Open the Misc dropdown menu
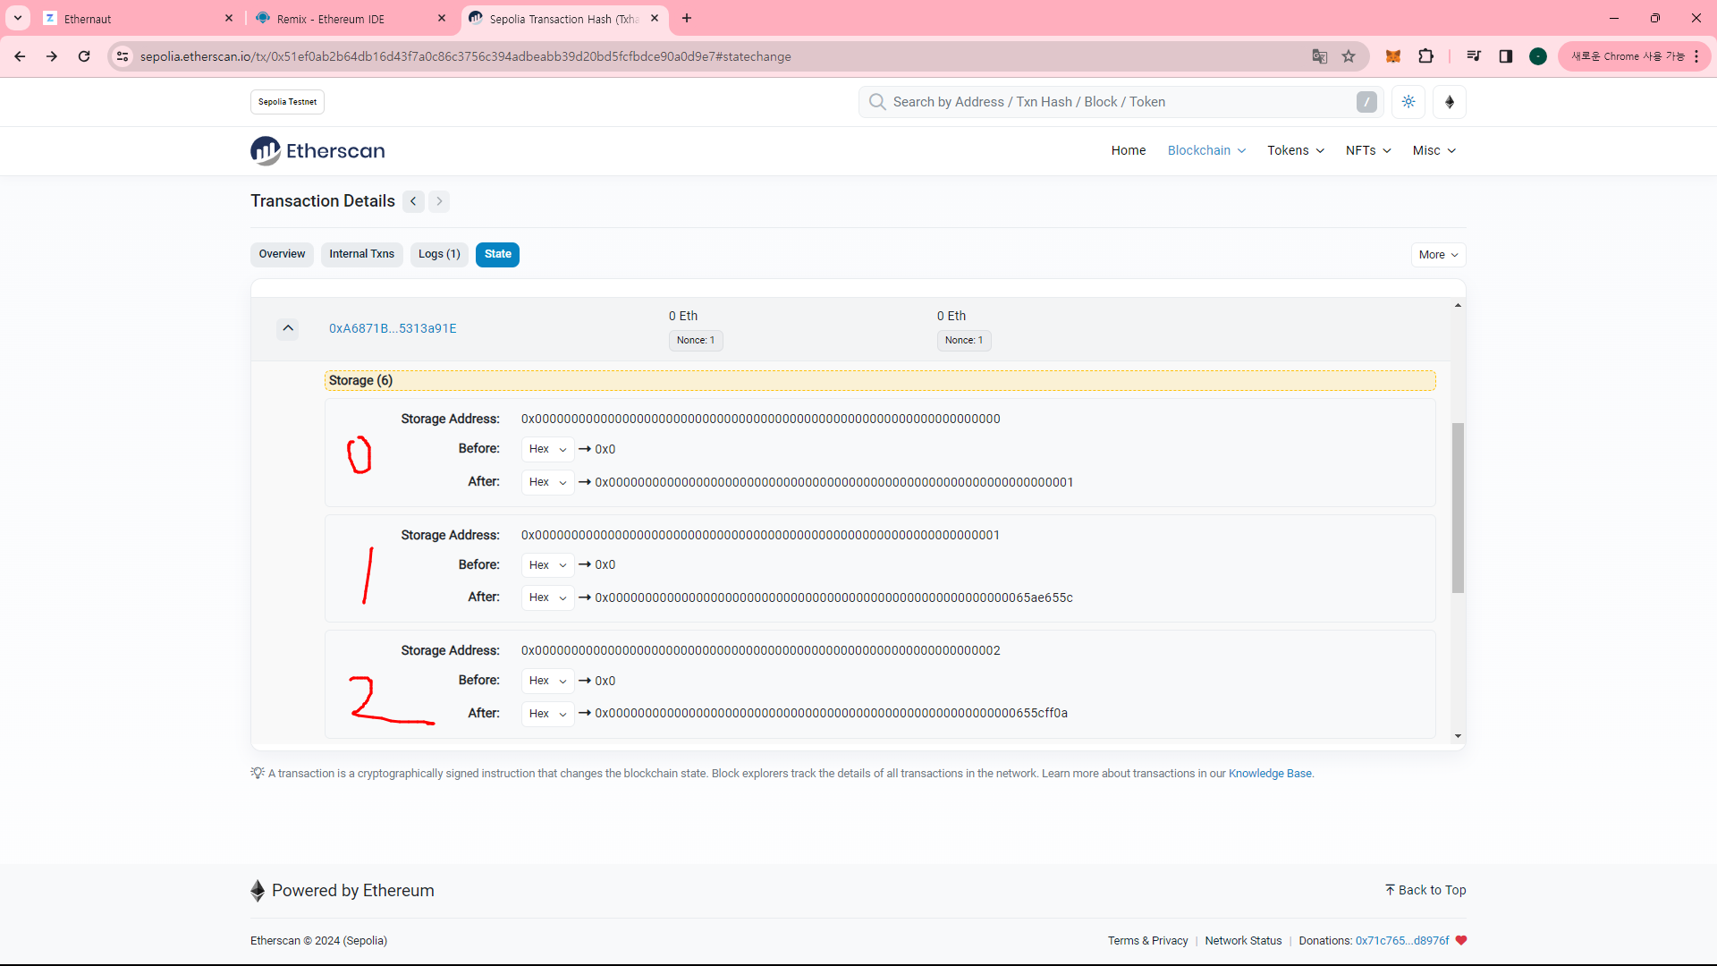 click(1434, 150)
